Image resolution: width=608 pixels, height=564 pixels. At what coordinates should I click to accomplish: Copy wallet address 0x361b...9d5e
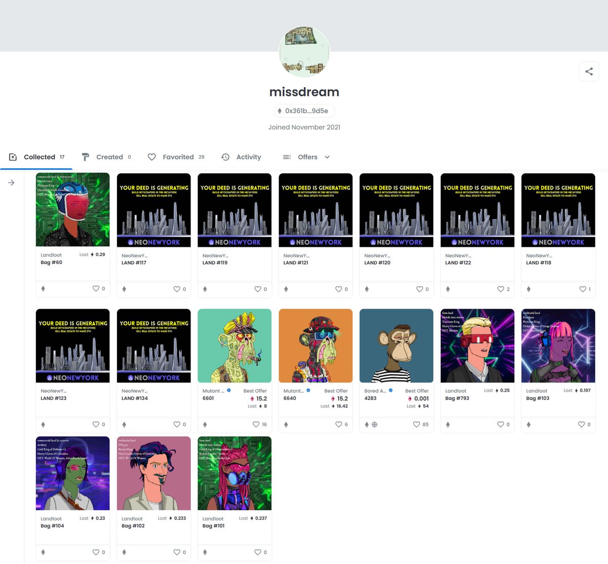pos(304,111)
